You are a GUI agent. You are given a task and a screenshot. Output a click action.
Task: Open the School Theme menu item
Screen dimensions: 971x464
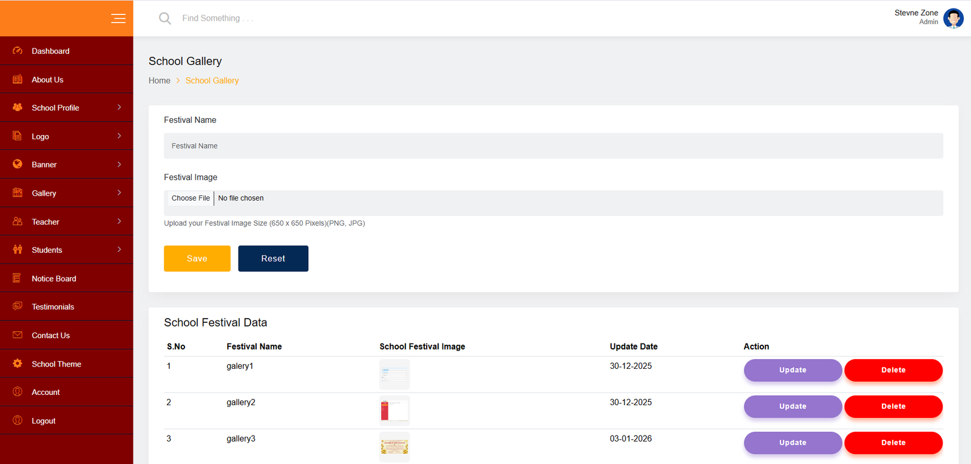pyautogui.click(x=67, y=363)
